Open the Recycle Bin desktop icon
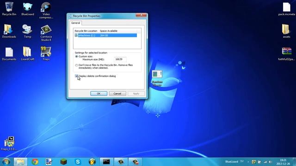296x166 pixels. click(9, 9)
